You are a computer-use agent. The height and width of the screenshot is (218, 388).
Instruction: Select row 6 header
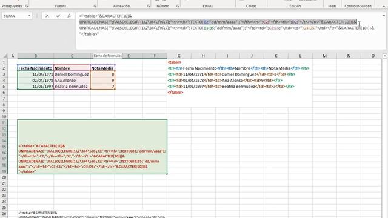coord(4,93)
